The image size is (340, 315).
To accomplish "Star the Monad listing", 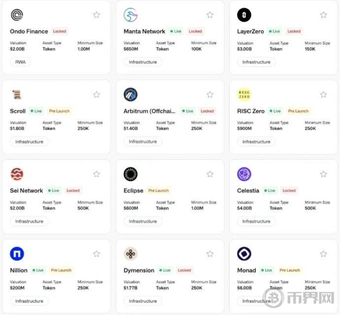I will click(x=323, y=254).
